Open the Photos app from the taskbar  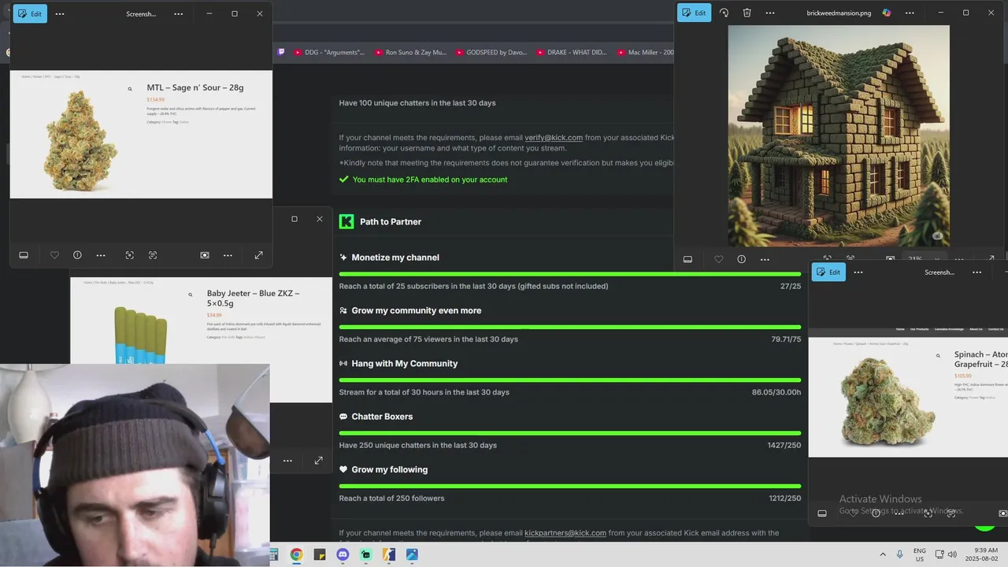(412, 554)
